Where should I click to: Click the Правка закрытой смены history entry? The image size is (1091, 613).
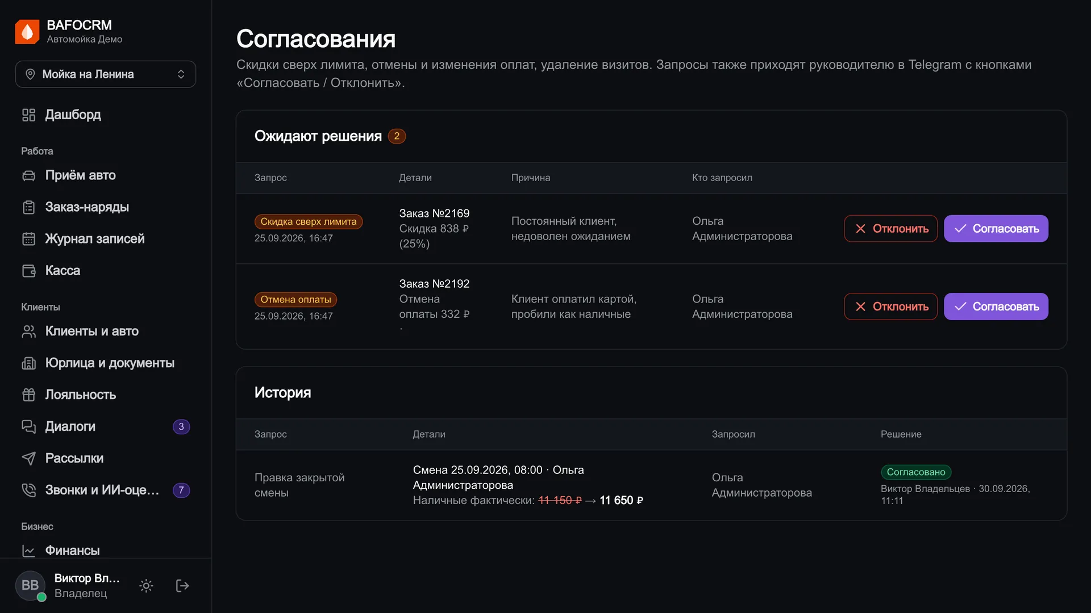coord(299,485)
